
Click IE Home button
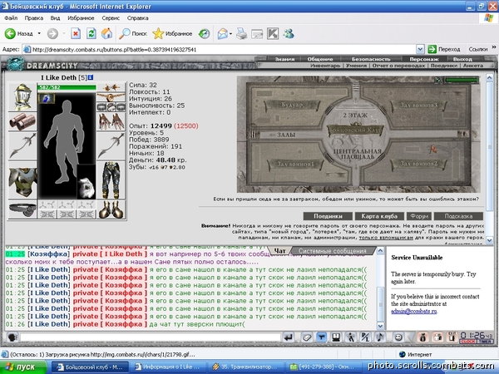pos(107,33)
